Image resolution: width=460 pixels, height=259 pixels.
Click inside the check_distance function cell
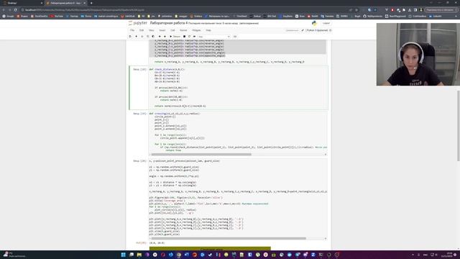click(238, 88)
